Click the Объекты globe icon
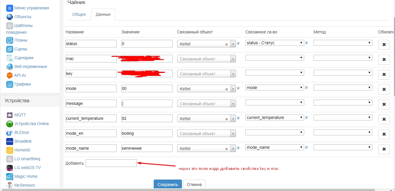This screenshot has width=395, height=191. tap(10, 17)
